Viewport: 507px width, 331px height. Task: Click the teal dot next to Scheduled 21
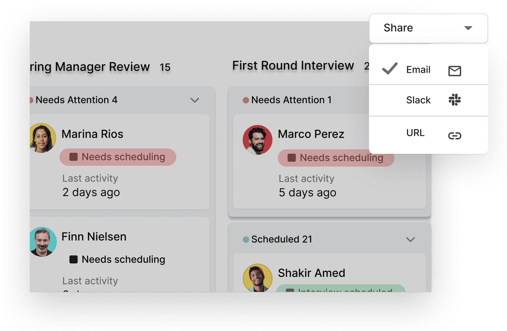point(246,239)
